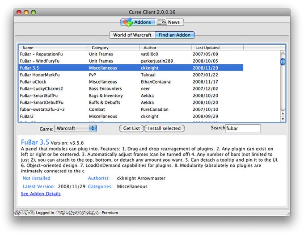Sort by the Last Updated column header
The width and height of the screenshot is (304, 235).
(x=217, y=48)
